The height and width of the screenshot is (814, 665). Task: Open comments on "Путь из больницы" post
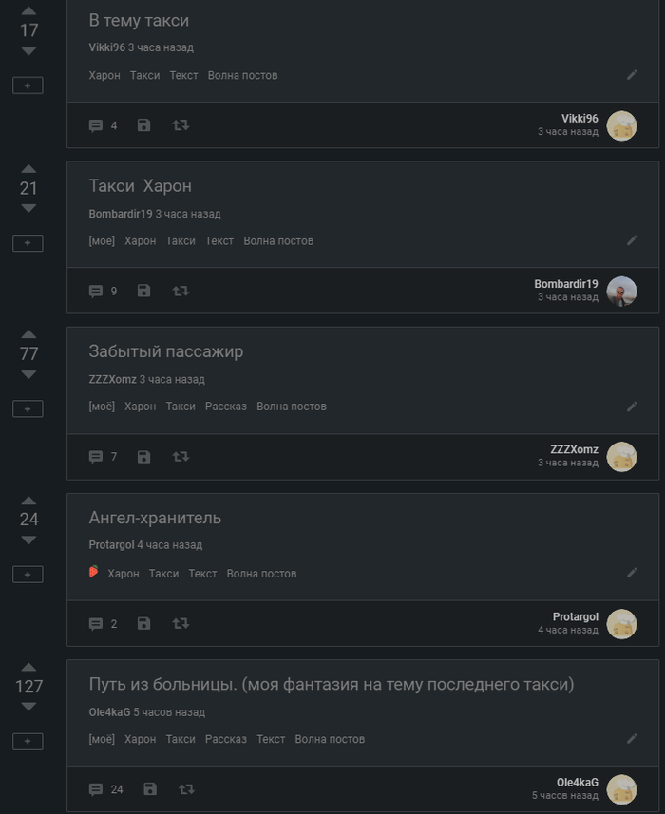click(x=96, y=789)
